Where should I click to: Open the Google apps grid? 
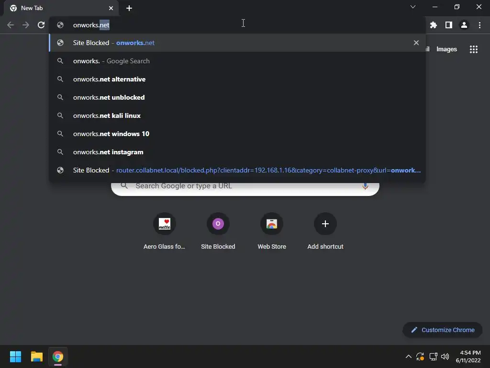(474, 49)
